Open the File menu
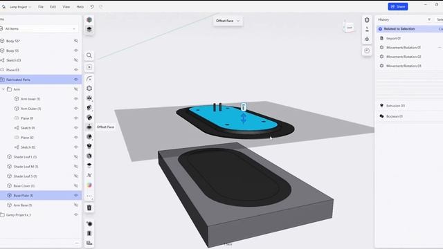The image size is (443, 249). pos(41,7)
